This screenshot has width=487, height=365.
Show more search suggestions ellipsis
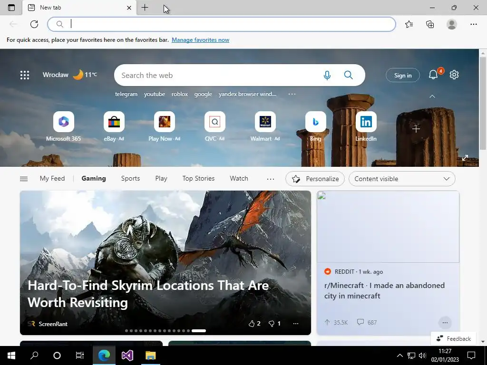click(x=292, y=94)
